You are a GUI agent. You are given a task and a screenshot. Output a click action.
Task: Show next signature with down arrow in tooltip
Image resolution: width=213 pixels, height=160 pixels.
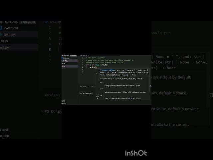click(x=98, y=99)
